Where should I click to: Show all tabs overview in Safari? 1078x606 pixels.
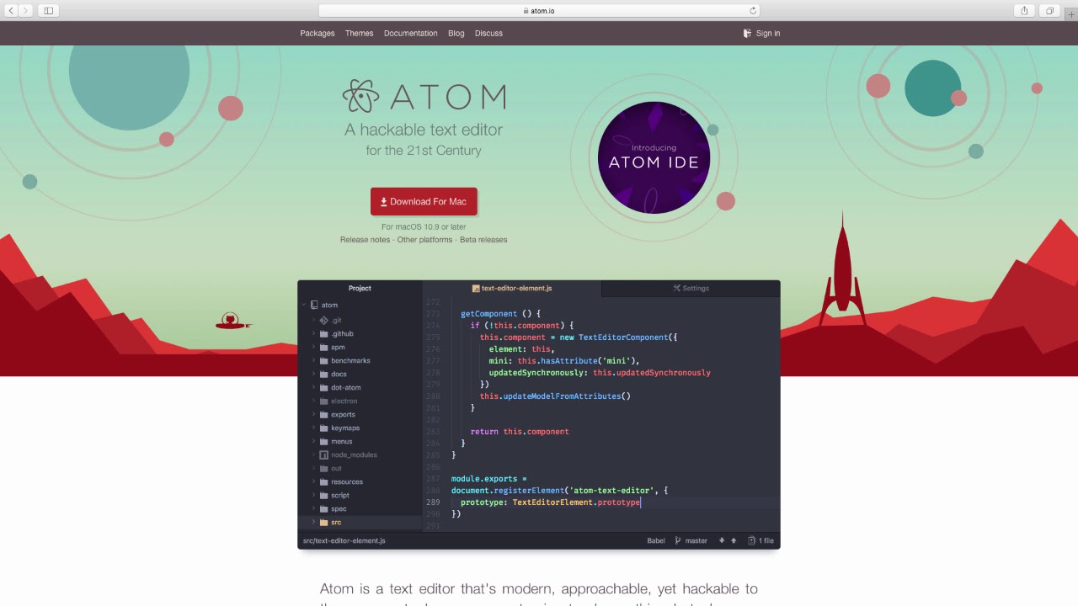tap(1049, 11)
